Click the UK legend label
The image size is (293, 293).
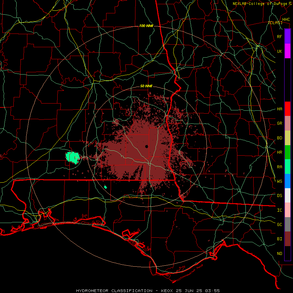[279, 51]
